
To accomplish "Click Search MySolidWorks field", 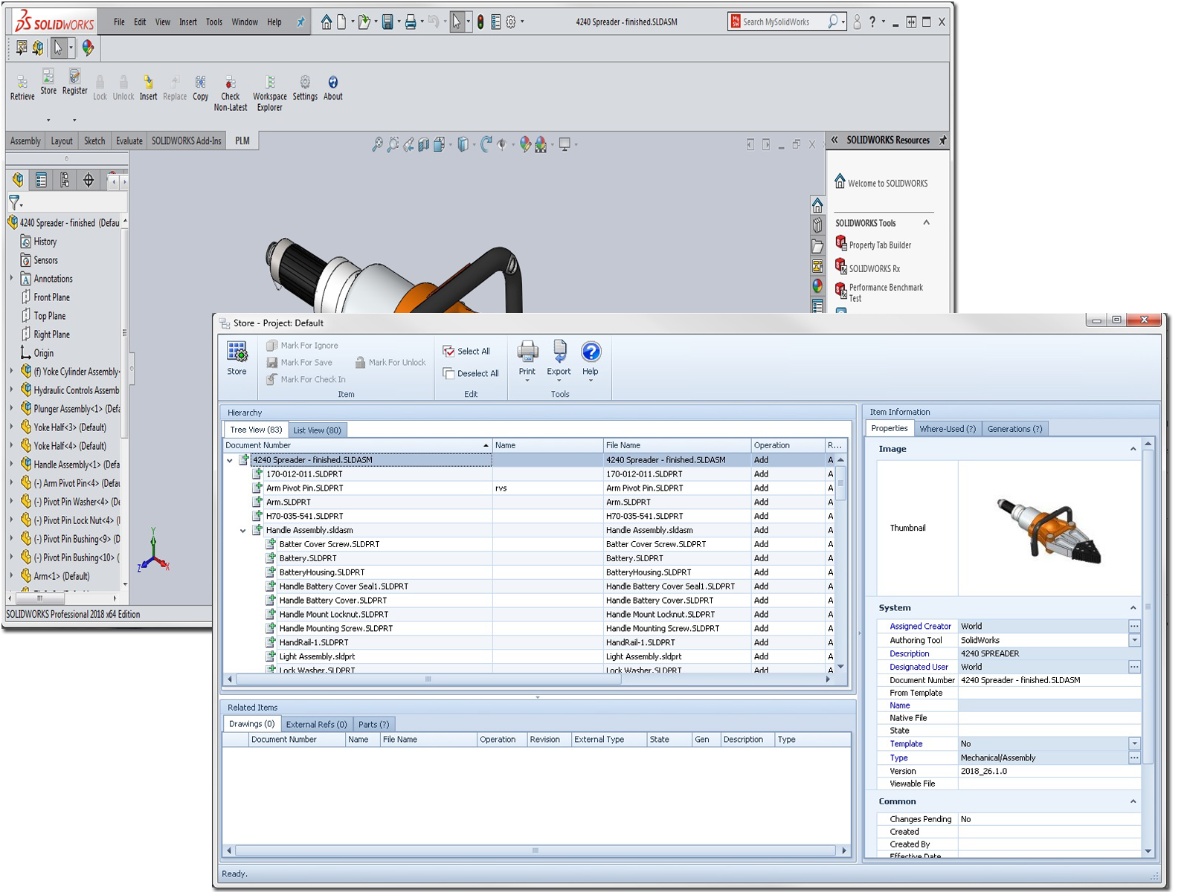I will click(783, 22).
